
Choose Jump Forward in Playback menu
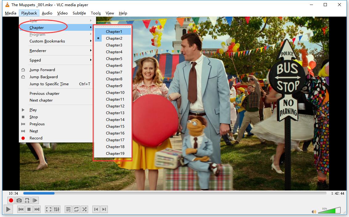tap(56, 70)
